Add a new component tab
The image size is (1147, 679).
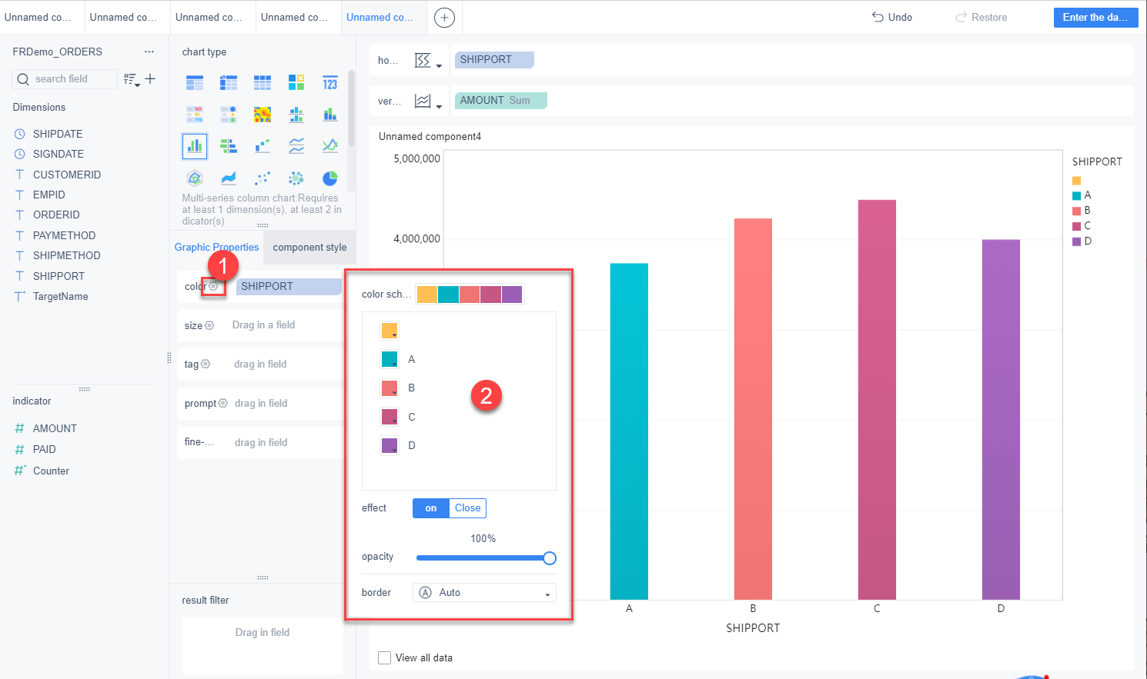pos(444,18)
